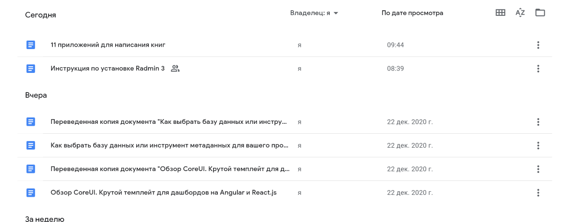Open translated copy of 'Как выбрать базу данных'
Image resolution: width=562 pixels, height=222 pixels.
pos(169,122)
